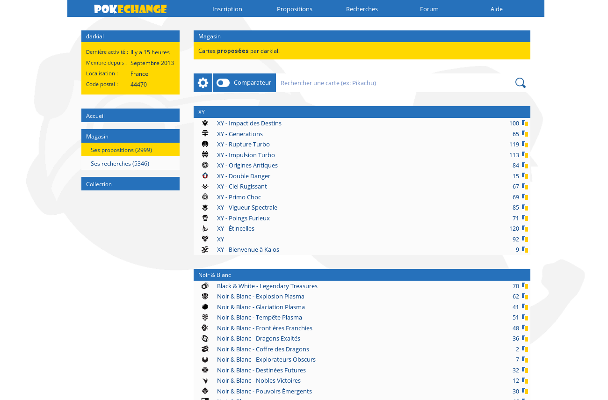Open the Collection sidebar section
This screenshot has width=608, height=400.
point(130,184)
